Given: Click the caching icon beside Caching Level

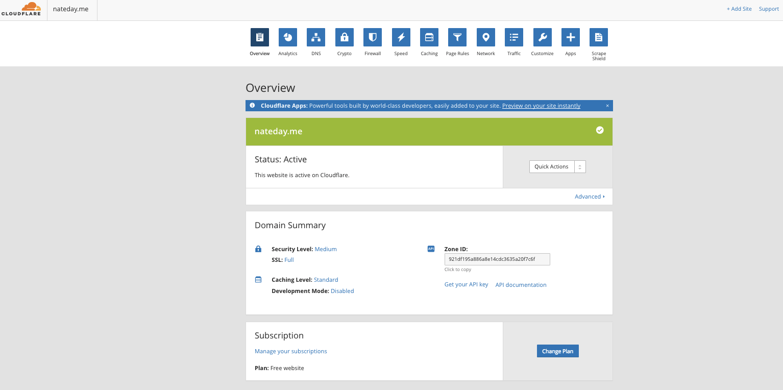Looking at the screenshot, I should (258, 280).
